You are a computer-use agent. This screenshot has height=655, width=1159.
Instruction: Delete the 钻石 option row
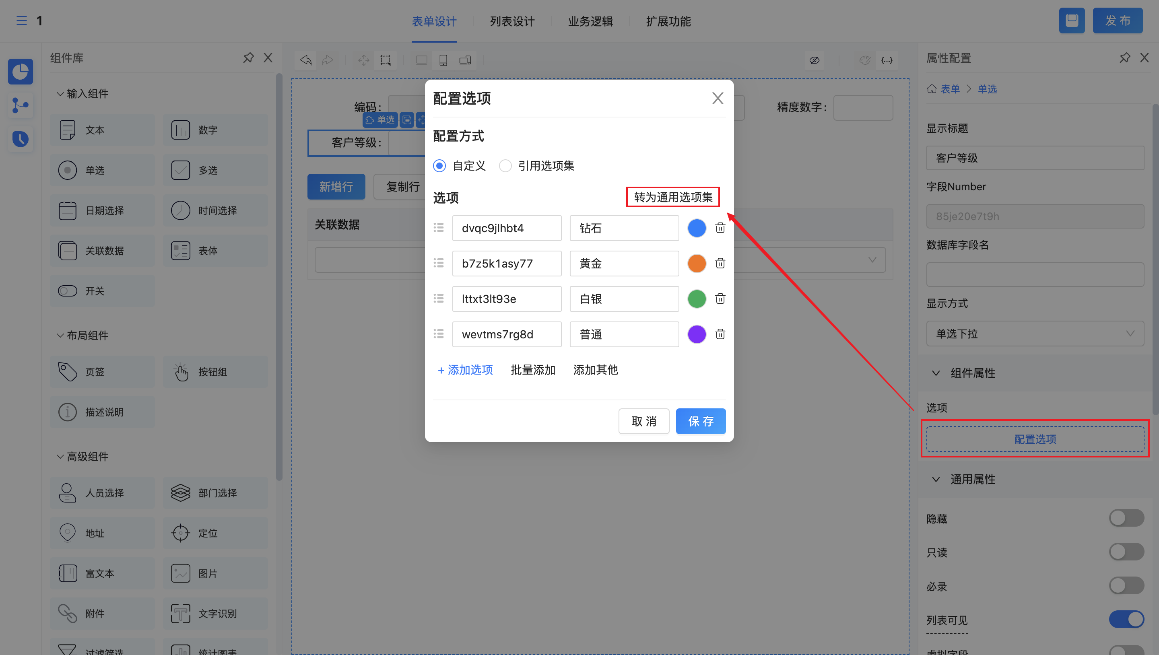pyautogui.click(x=720, y=228)
